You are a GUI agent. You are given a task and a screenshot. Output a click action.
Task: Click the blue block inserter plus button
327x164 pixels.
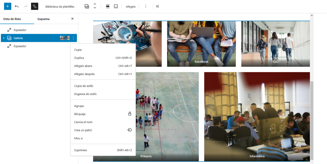(x=8, y=6)
